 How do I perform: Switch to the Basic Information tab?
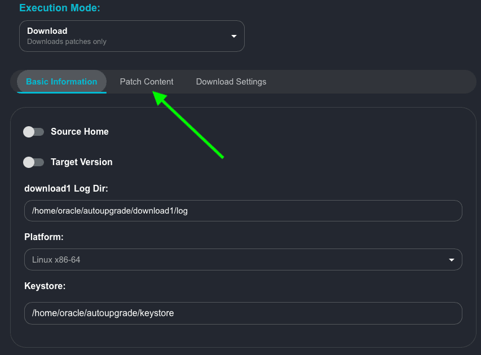61,82
